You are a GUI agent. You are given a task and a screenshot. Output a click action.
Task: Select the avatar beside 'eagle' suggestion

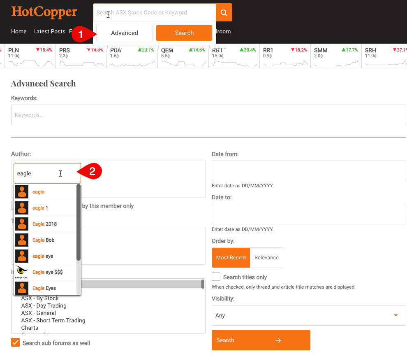click(22, 192)
